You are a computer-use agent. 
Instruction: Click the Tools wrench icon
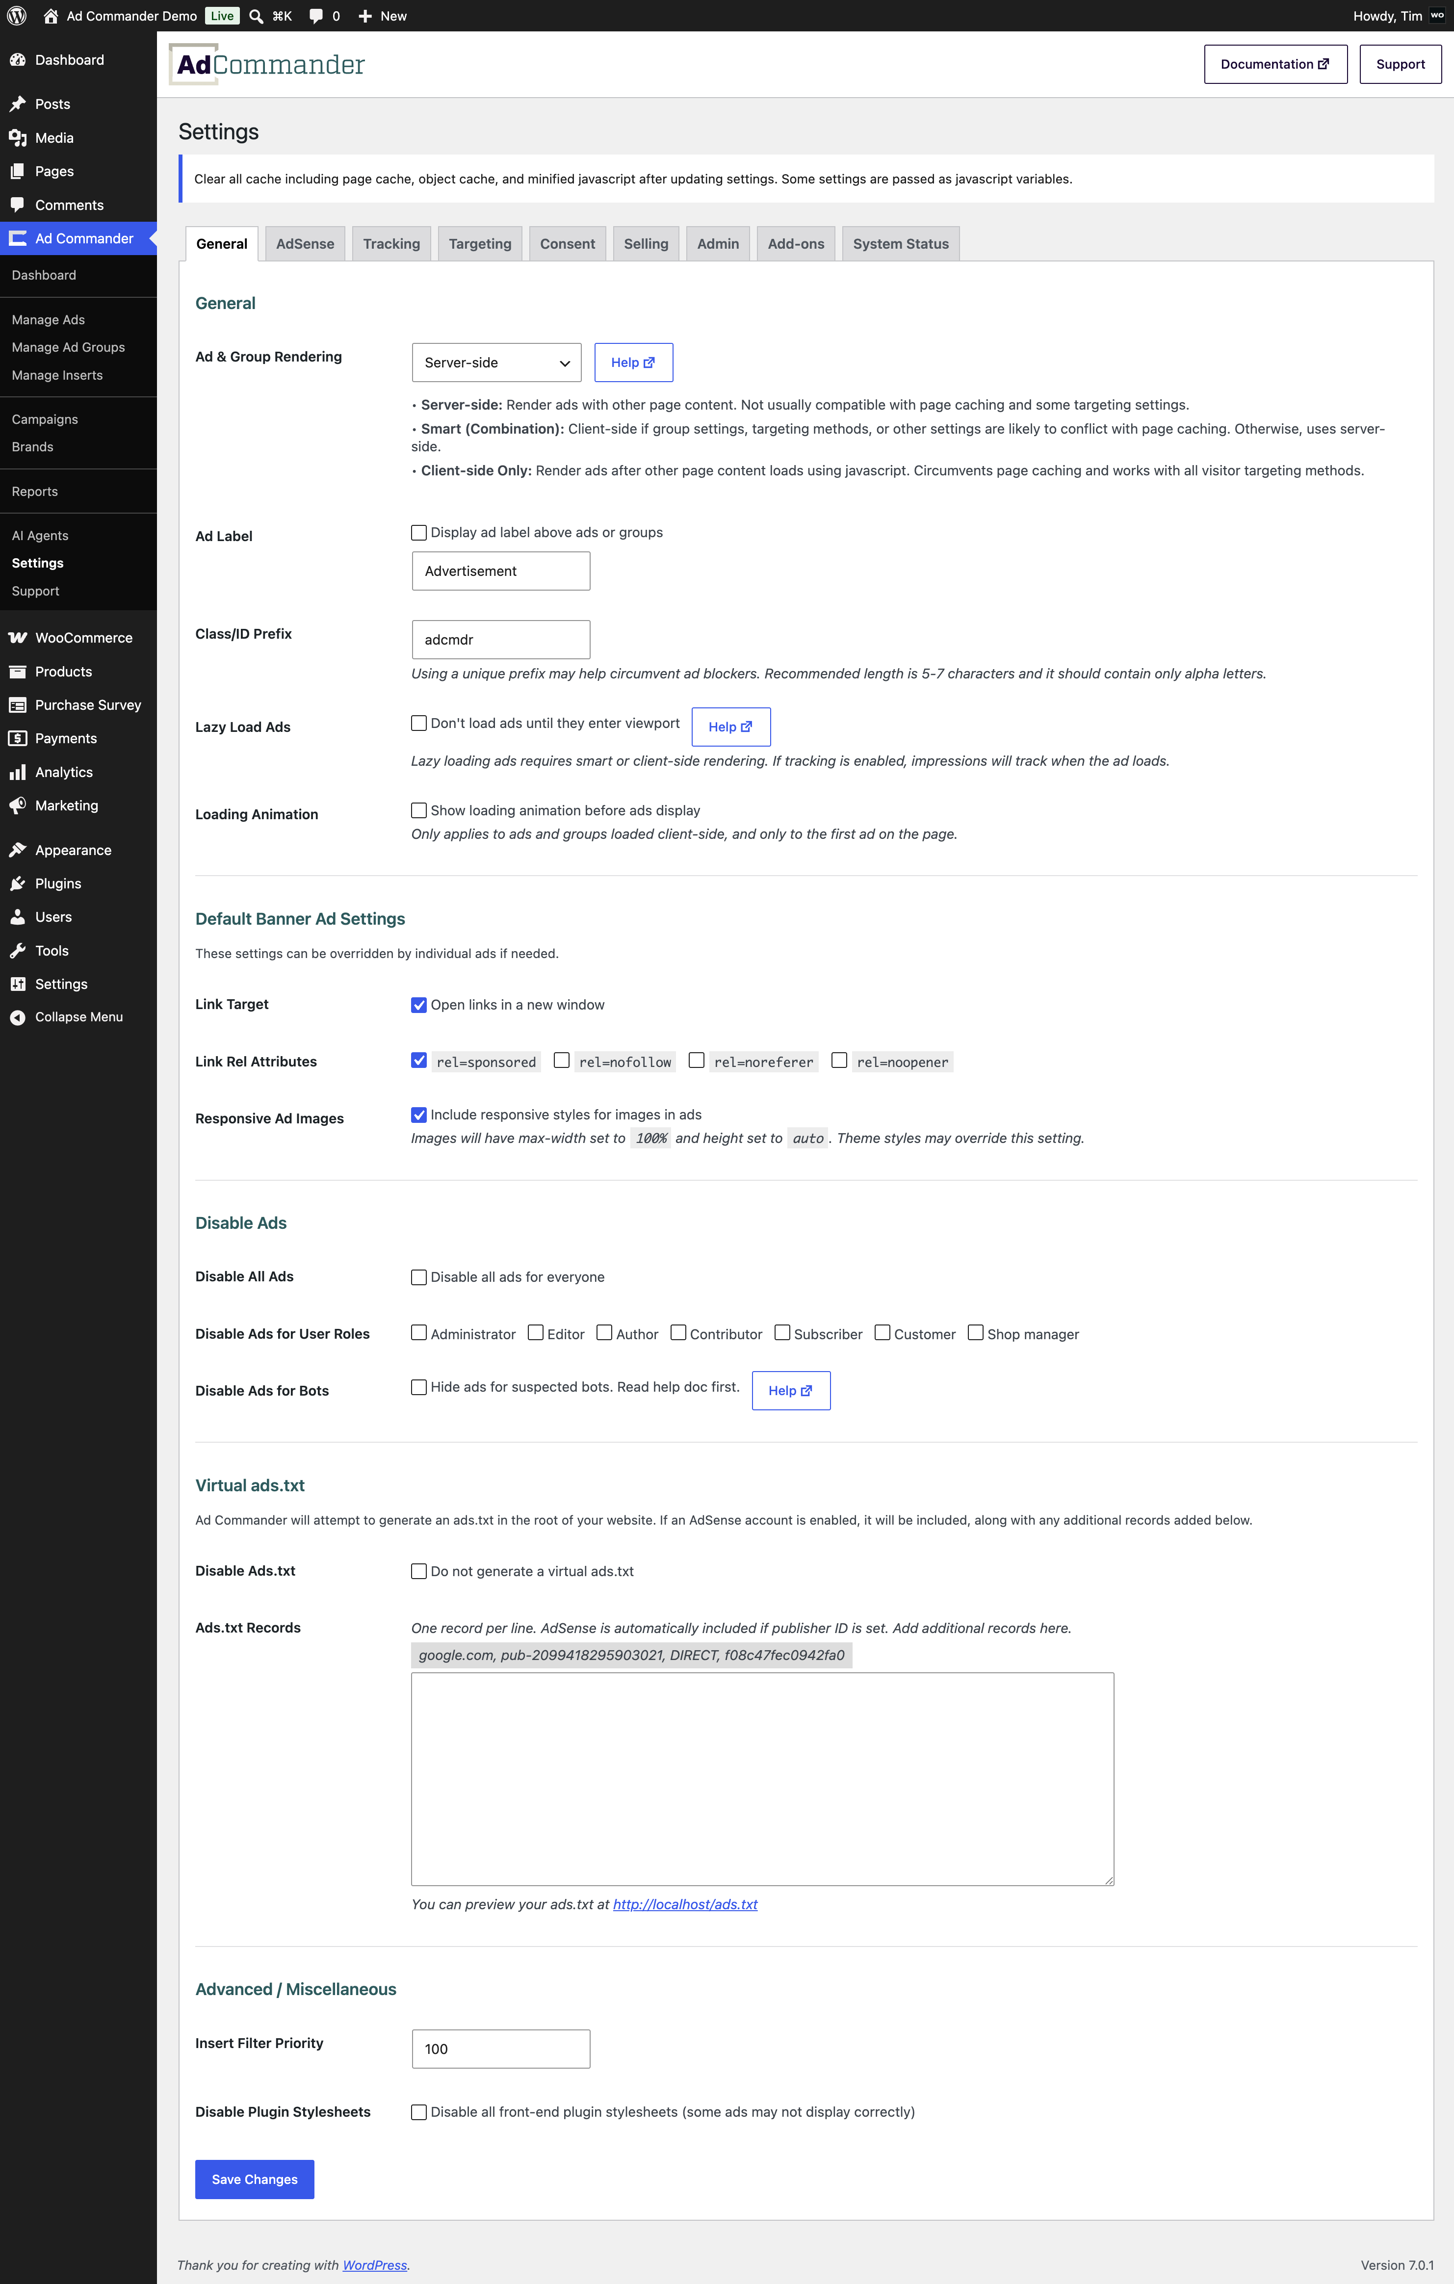point(17,950)
